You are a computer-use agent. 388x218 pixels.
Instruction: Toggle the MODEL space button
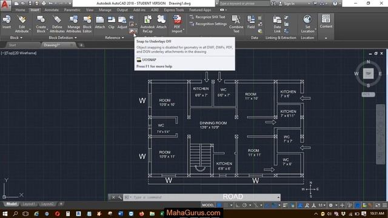point(208,205)
